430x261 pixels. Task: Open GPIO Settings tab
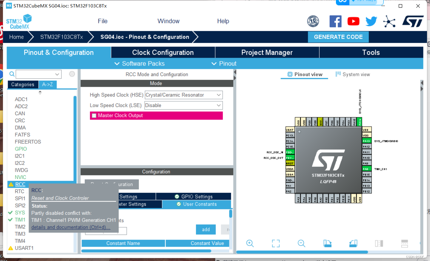(x=193, y=197)
